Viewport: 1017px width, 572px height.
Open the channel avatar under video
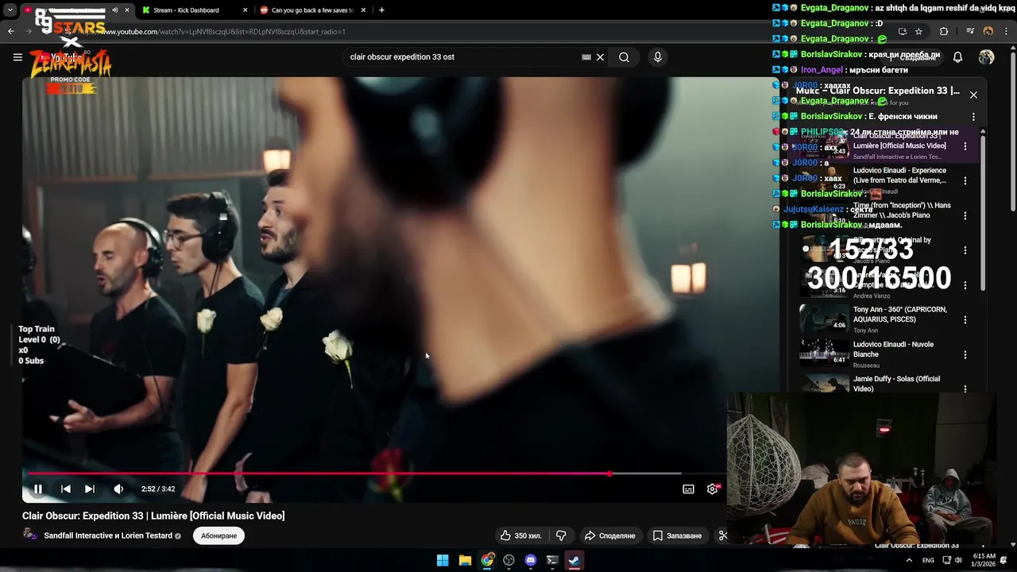tap(30, 535)
